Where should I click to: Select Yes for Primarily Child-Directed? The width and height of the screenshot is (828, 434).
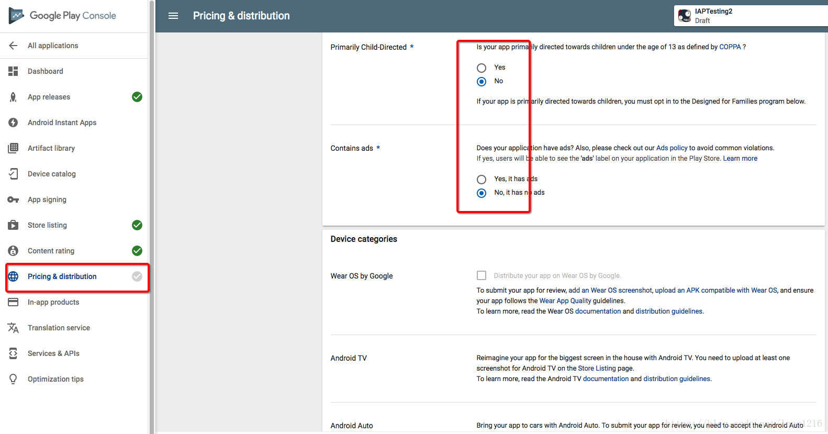pos(482,68)
